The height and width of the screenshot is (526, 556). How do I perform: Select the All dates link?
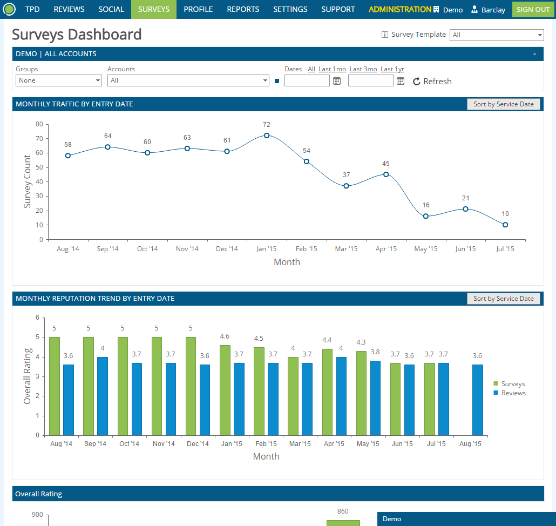click(311, 69)
